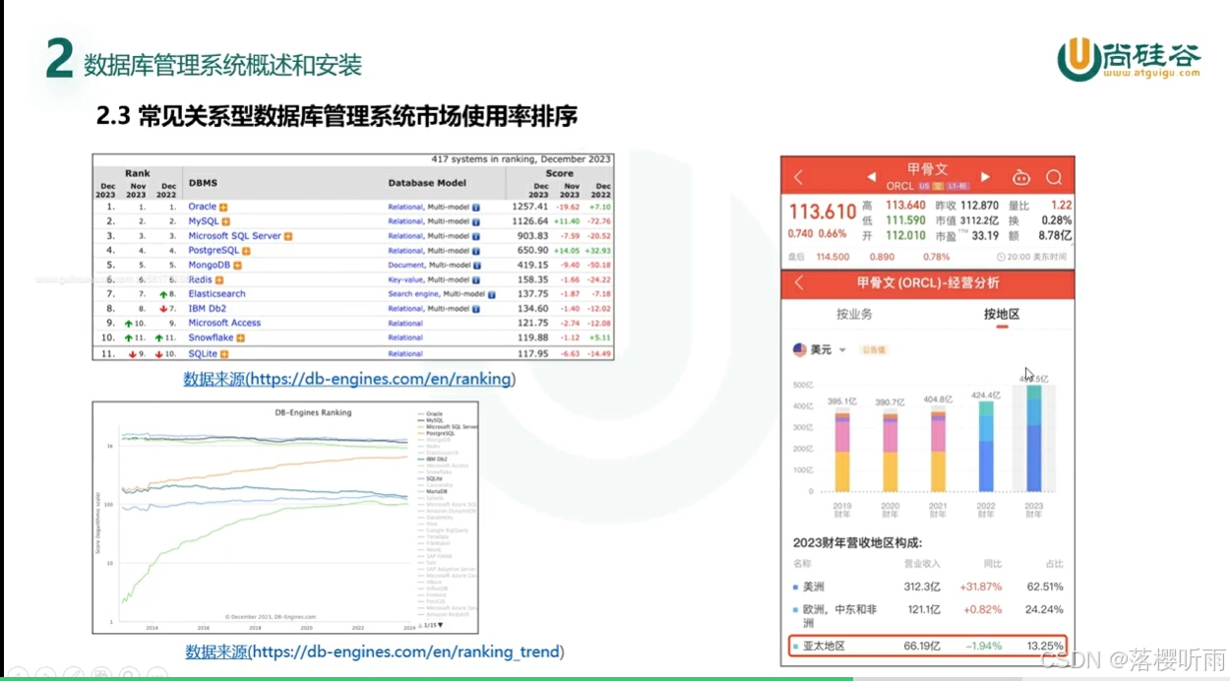
Task: Click info icon in Oracle's model column
Action: 476,208
